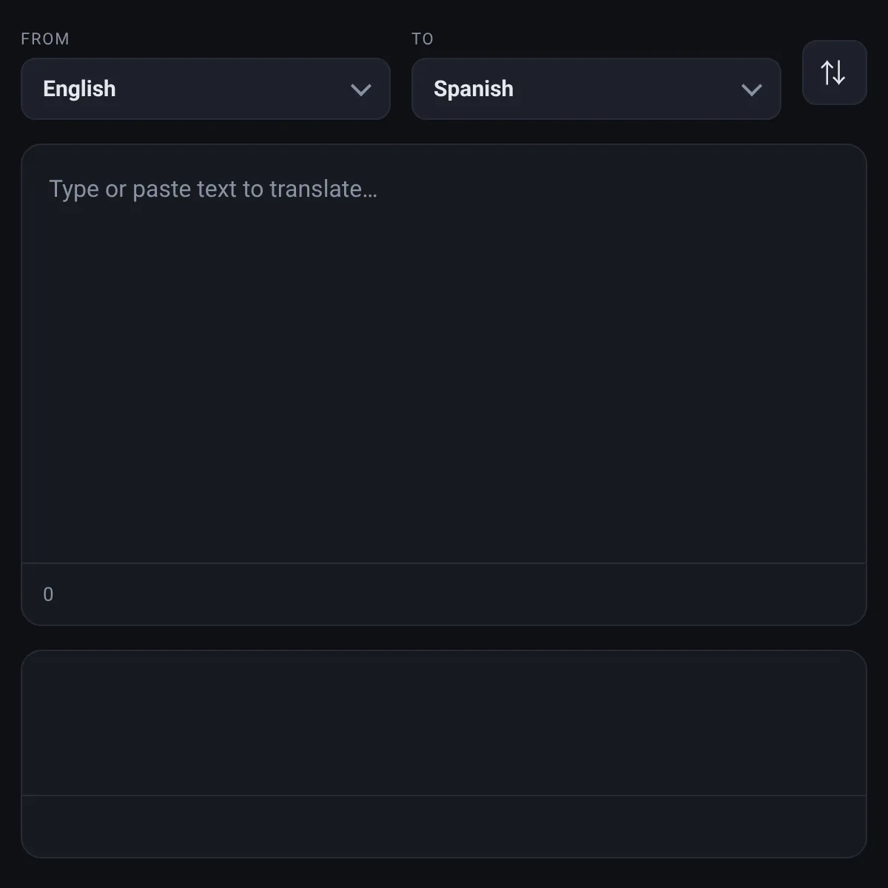Screen dimensions: 888x888
Task: Open the TO language dropdown
Action: (596, 89)
